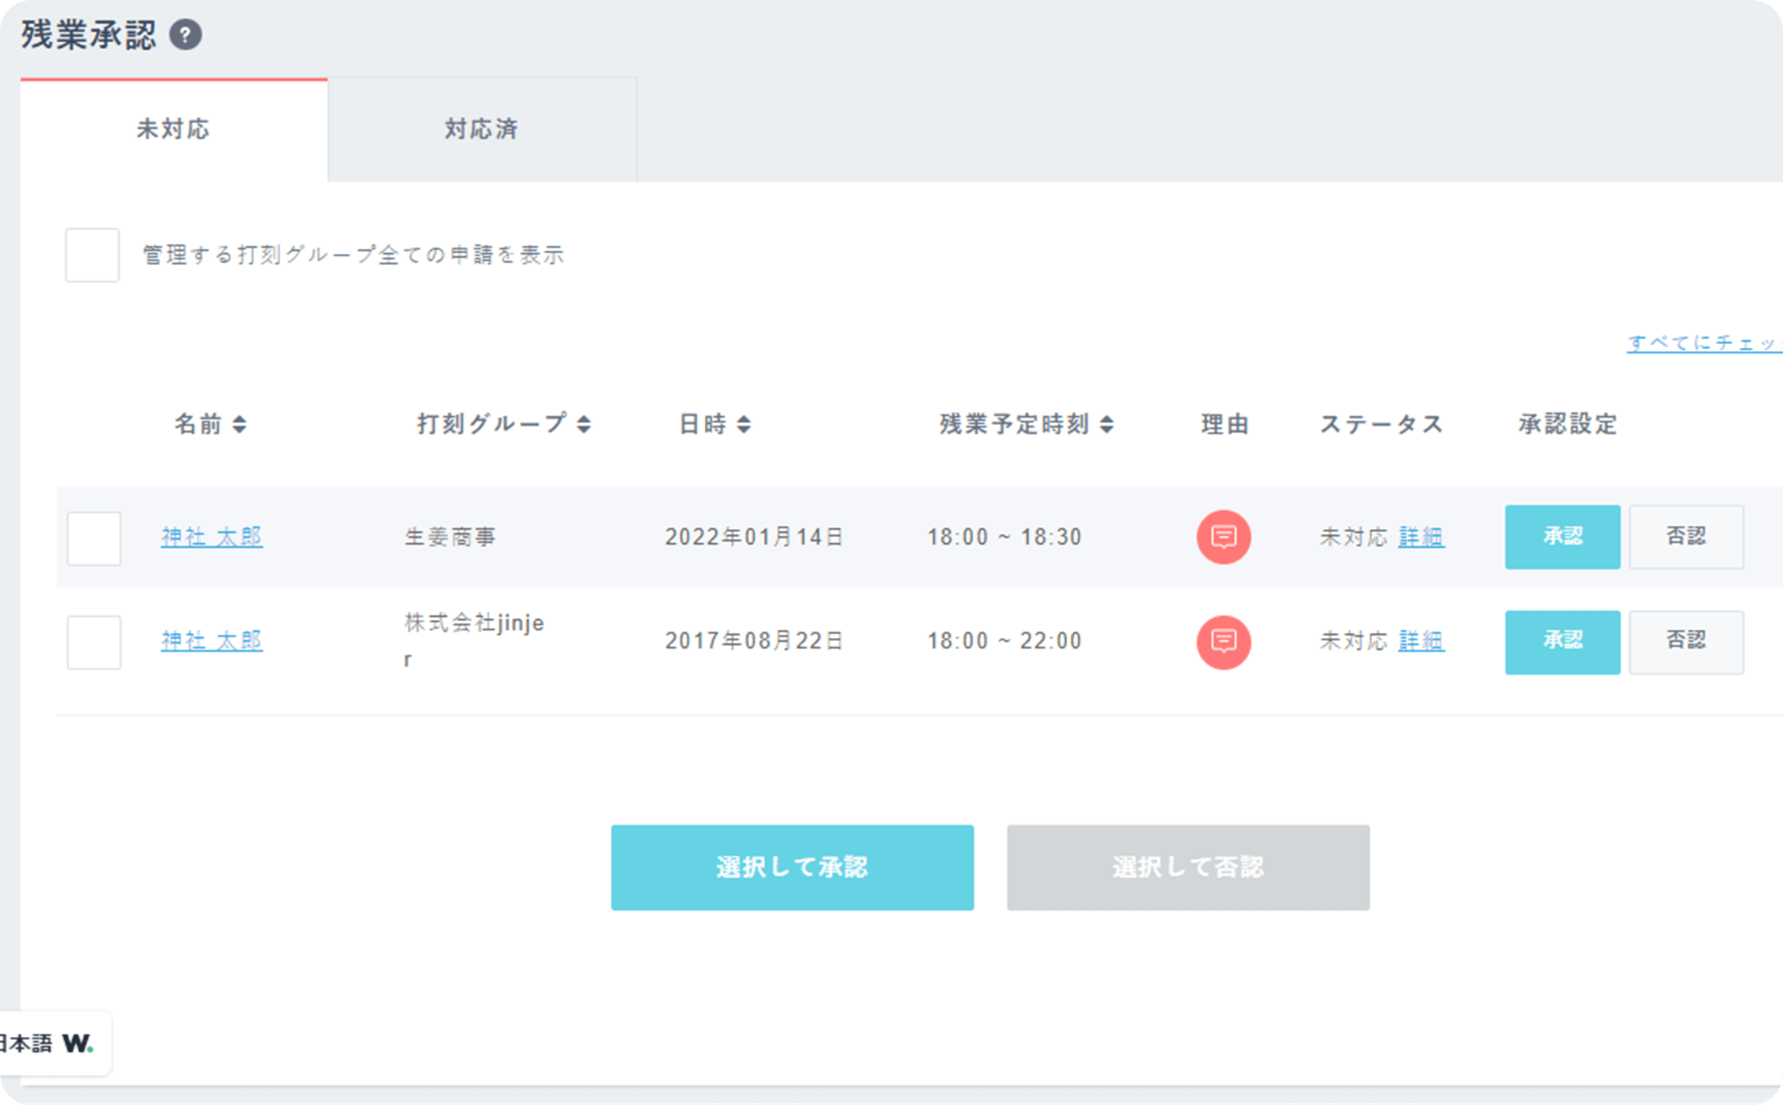Screen dimensions: 1783x1105
Task: Check the 株式会社jinjer row checkbox
Action: pos(94,643)
